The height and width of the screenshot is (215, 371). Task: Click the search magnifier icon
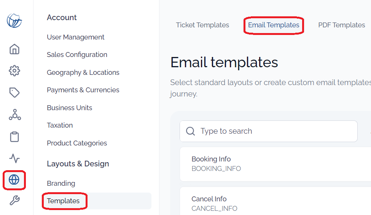coord(190,131)
